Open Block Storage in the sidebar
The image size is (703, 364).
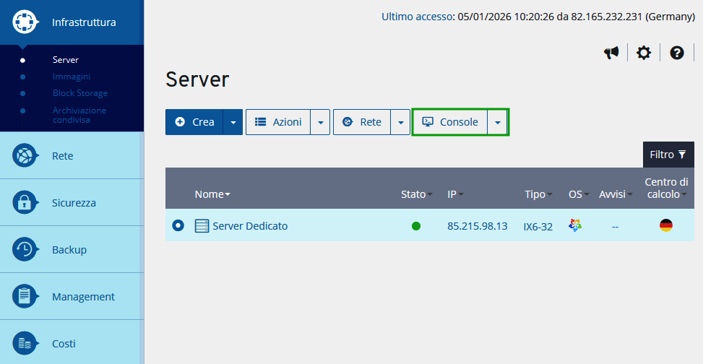click(79, 93)
